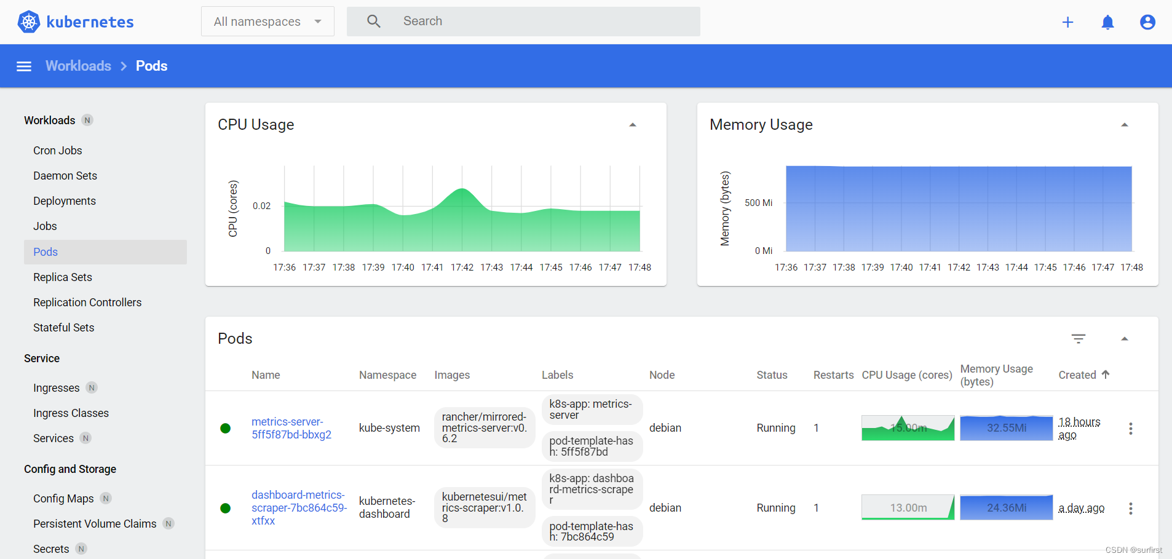Sort by Created column header
Image resolution: width=1172 pixels, height=559 pixels.
point(1077,375)
